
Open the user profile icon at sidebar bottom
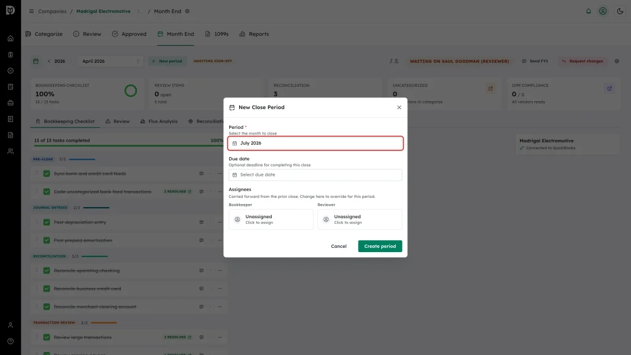point(10,325)
